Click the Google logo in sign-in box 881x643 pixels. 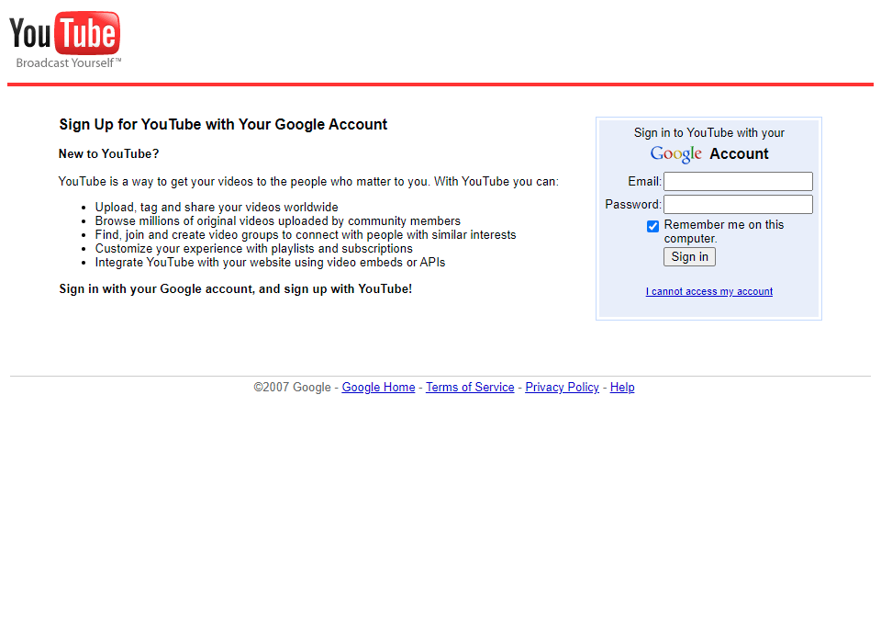pyautogui.click(x=676, y=153)
